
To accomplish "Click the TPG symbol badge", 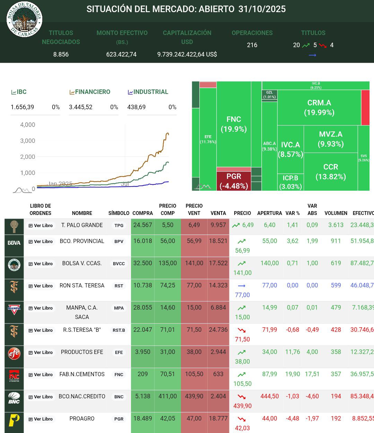I will pyautogui.click(x=119, y=226).
